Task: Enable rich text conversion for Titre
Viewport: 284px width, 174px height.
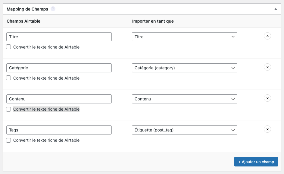Action: click(8, 47)
